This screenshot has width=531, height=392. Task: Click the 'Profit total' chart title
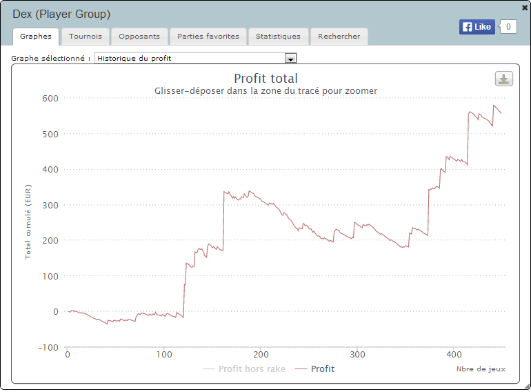pos(265,79)
